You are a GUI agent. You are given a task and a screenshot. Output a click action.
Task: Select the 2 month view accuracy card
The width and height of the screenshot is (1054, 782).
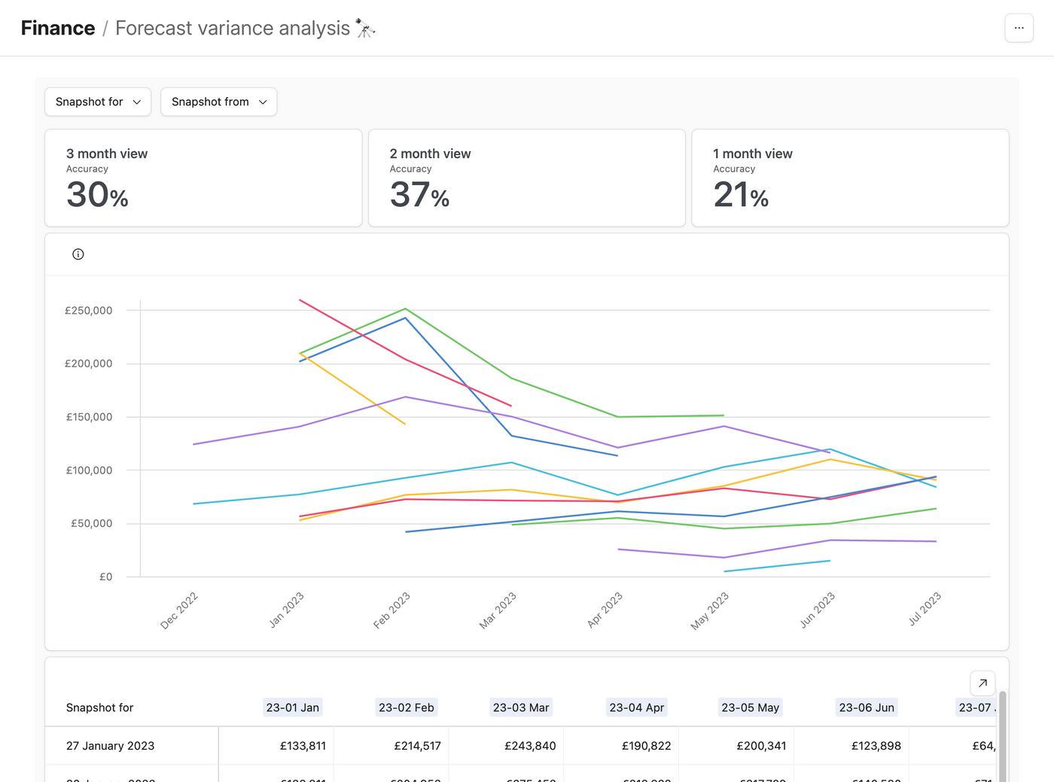526,178
